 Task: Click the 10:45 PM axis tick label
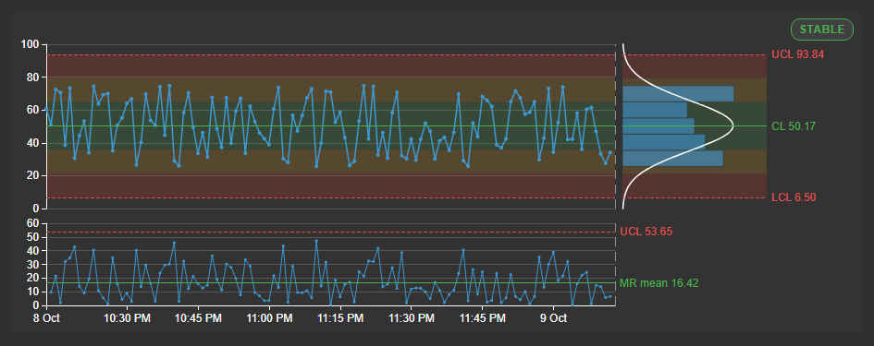(x=199, y=318)
